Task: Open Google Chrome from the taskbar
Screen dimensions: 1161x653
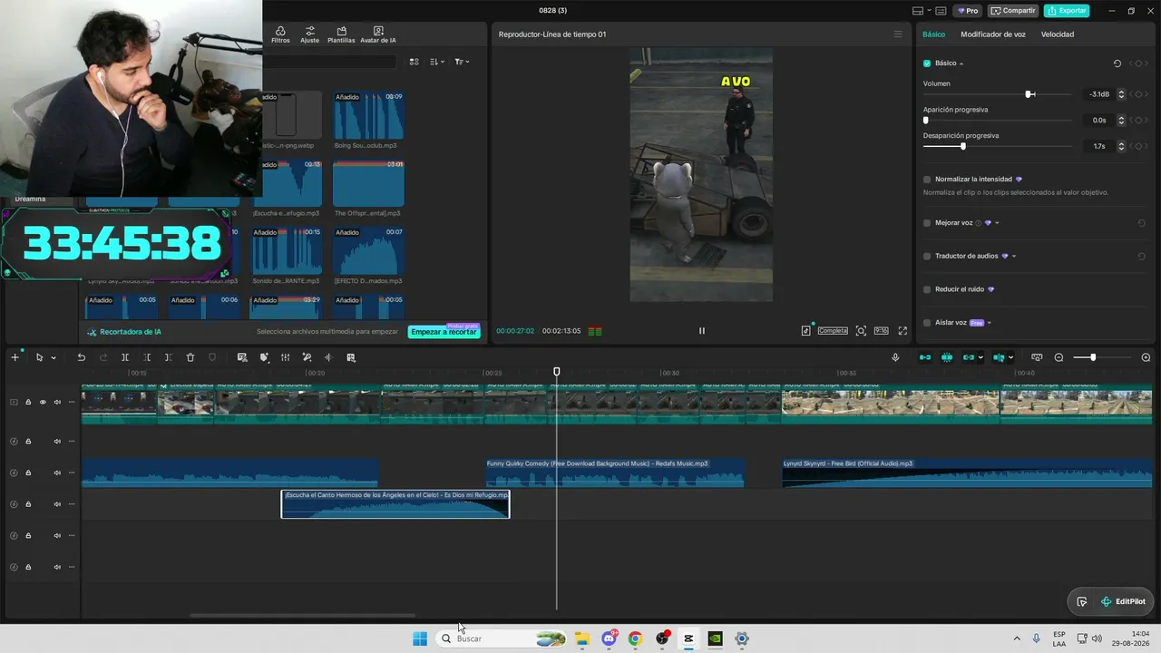Action: click(635, 638)
